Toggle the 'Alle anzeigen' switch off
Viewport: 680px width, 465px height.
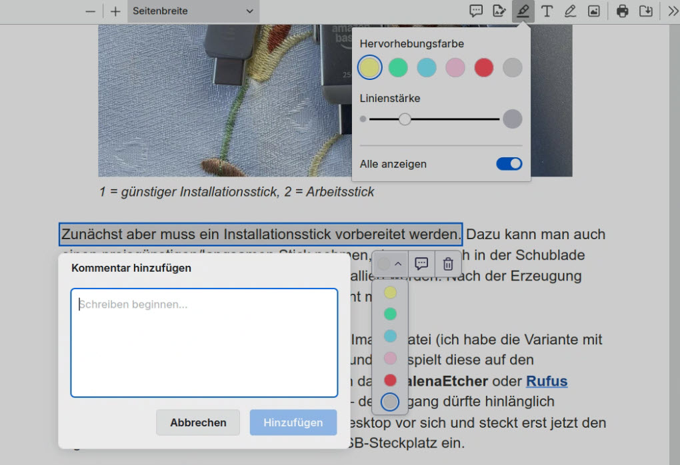[509, 164]
